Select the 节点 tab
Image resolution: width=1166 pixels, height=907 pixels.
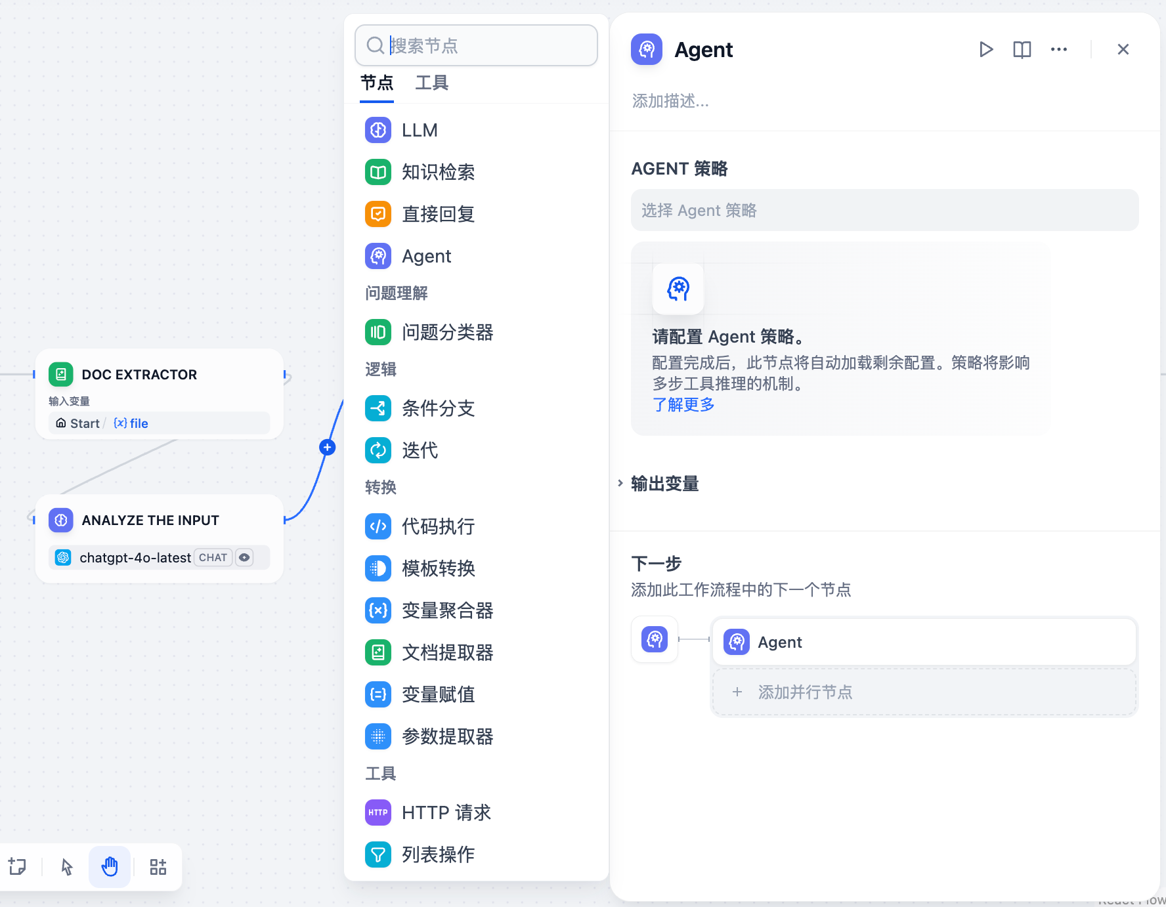[x=377, y=83]
